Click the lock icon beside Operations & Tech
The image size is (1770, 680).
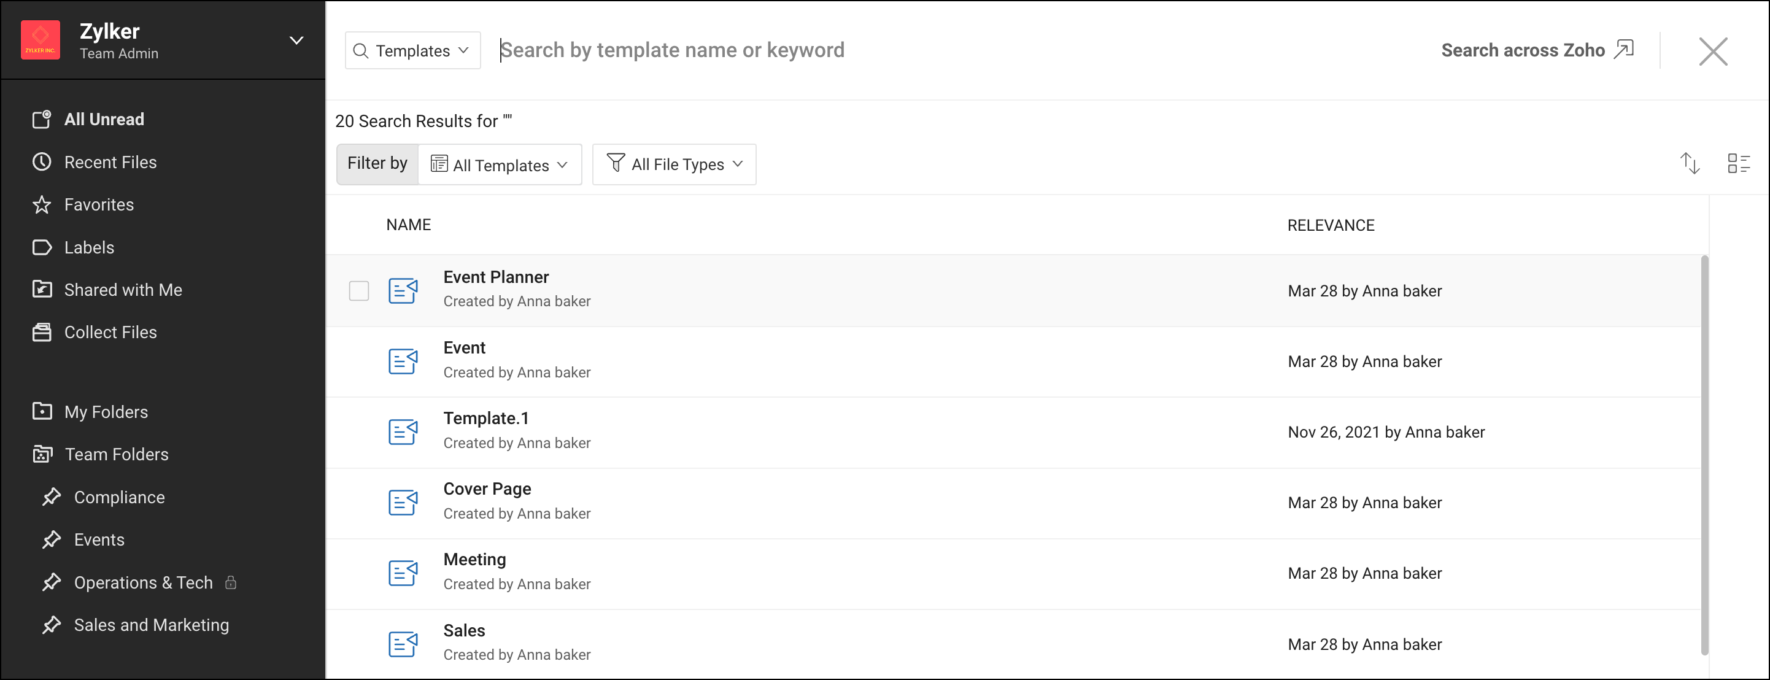click(231, 582)
